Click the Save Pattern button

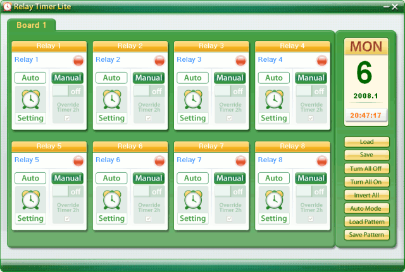pos(366,235)
